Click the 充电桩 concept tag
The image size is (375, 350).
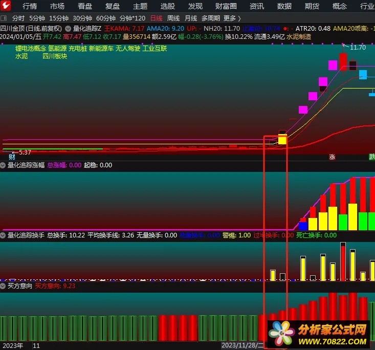pyautogui.click(x=78, y=48)
